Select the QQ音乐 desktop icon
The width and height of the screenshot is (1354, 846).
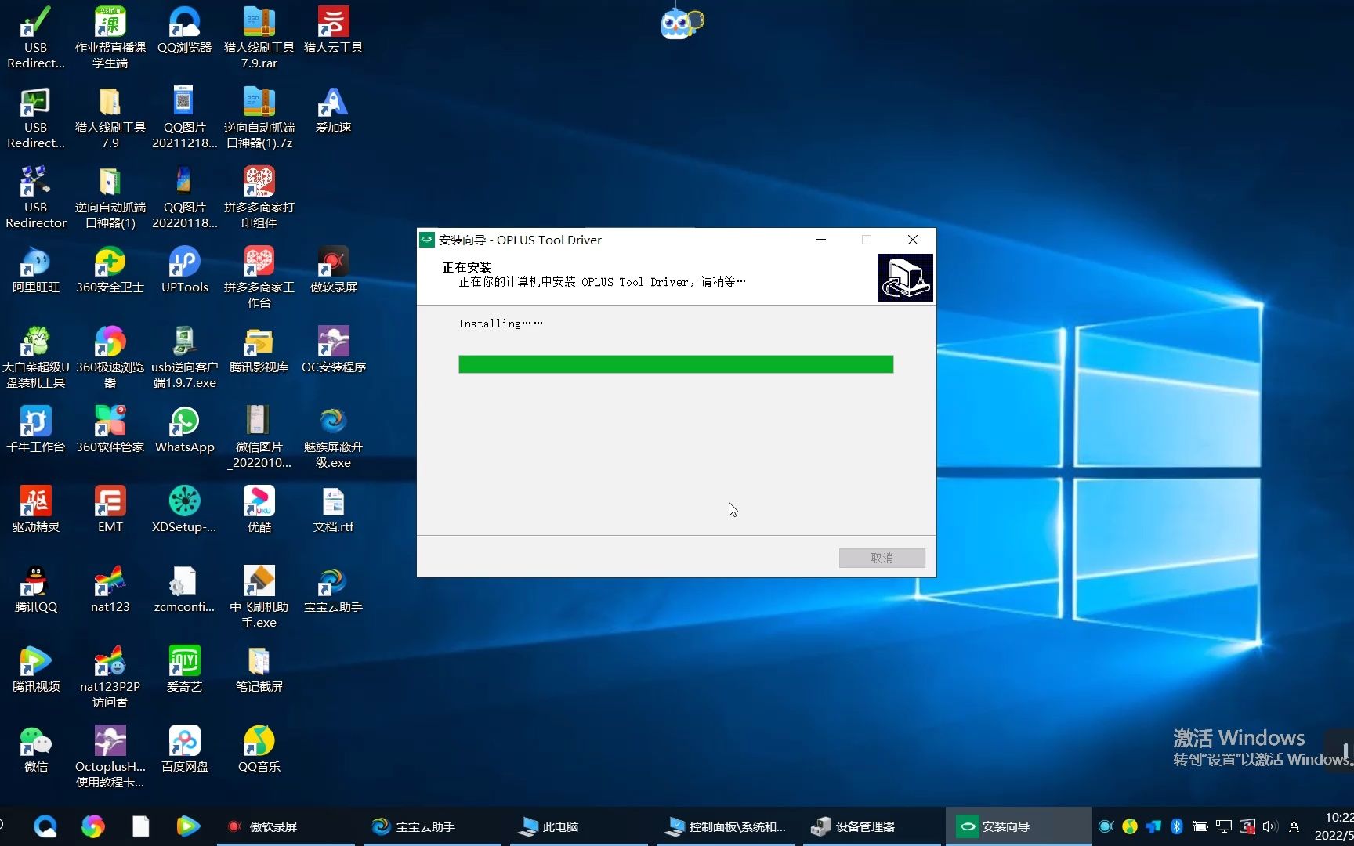tap(259, 750)
